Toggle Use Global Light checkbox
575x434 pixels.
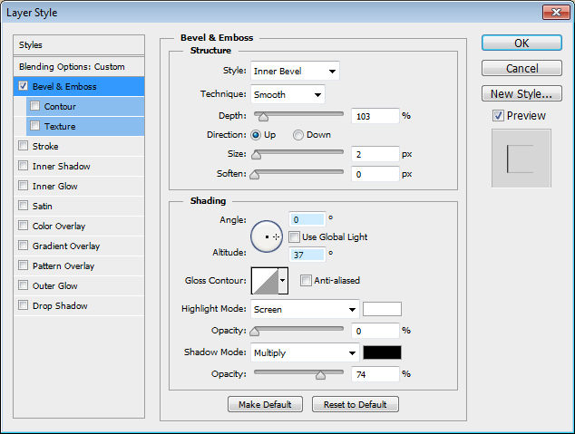tap(295, 237)
